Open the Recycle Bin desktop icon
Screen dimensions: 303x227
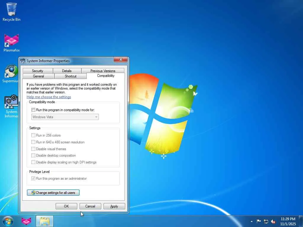pyautogui.click(x=12, y=12)
